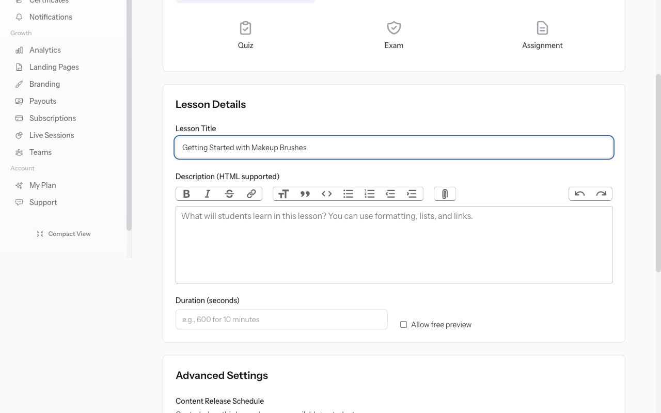The height and width of the screenshot is (413, 661).
Task: Insert a blockquote in description
Action: pyautogui.click(x=305, y=194)
